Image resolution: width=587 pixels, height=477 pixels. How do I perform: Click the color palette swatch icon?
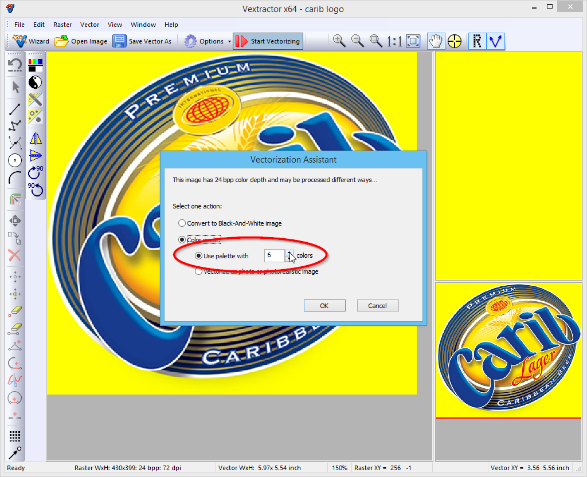click(36, 64)
